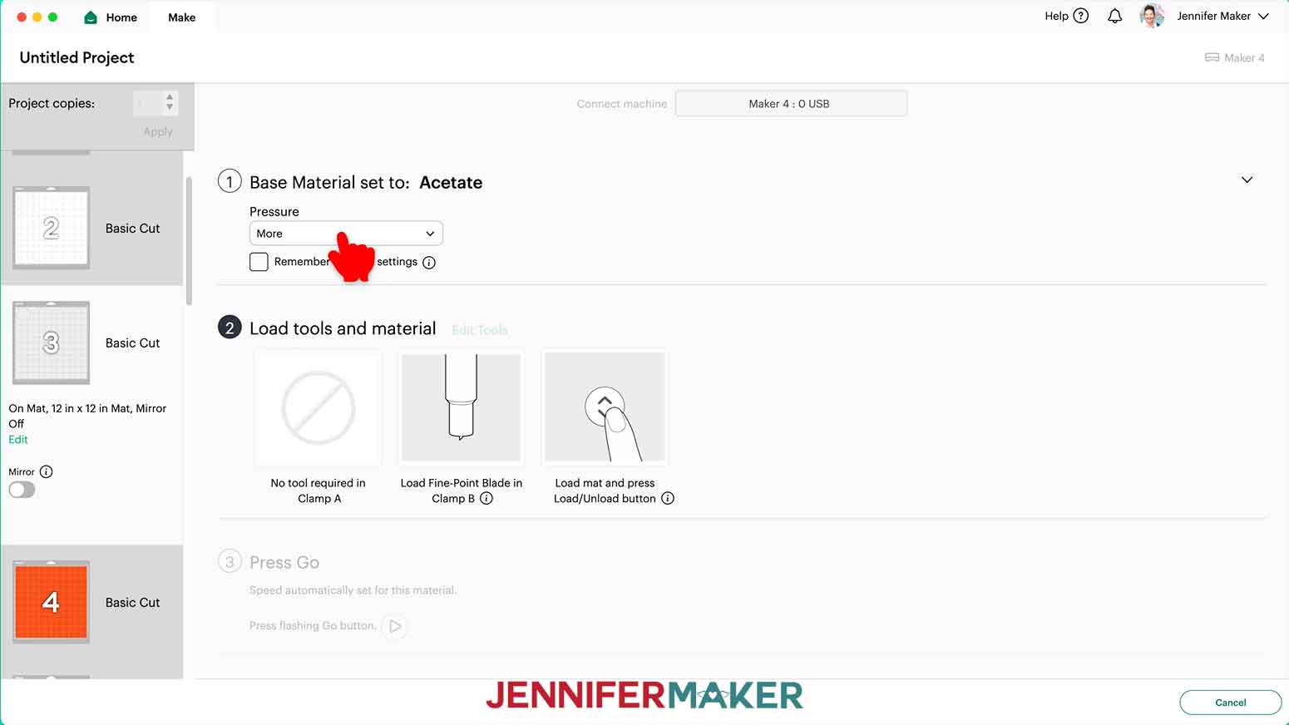Click the Apply copies button
1289x725 pixels.
[x=158, y=131]
